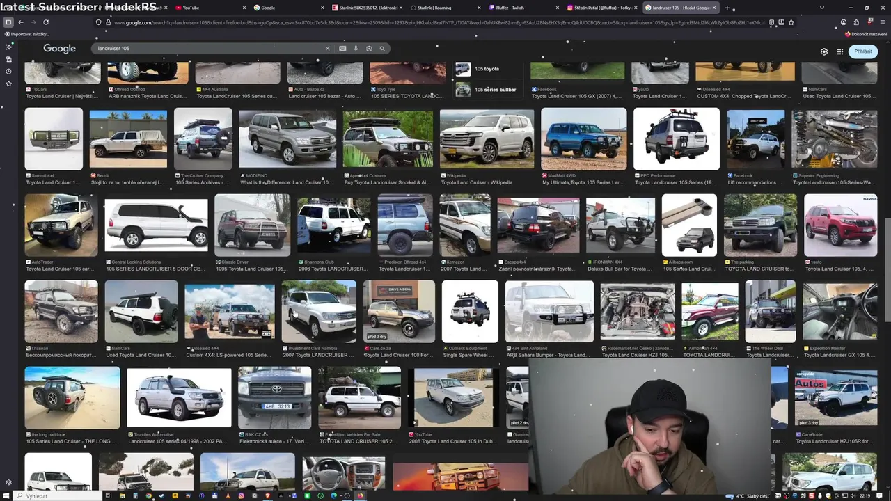The width and height of the screenshot is (891, 501).
Task: Open the MODIFIND Land Cruiser difference image
Action: coord(287,139)
